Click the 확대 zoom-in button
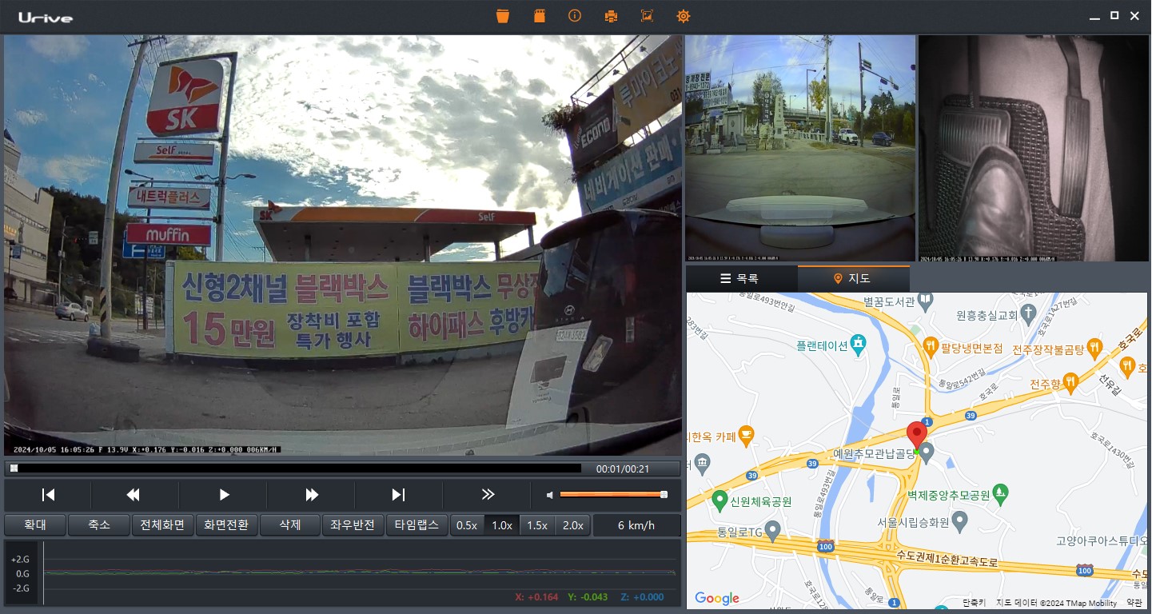Viewport: 1152px width, 614px height. point(34,525)
